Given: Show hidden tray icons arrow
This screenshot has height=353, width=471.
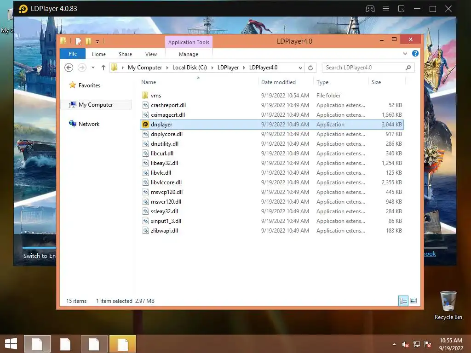Looking at the screenshot, I should (x=394, y=345).
